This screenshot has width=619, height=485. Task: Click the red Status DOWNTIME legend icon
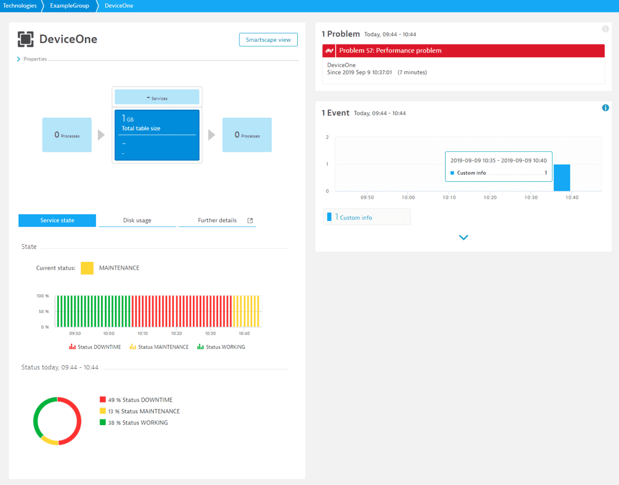click(72, 347)
